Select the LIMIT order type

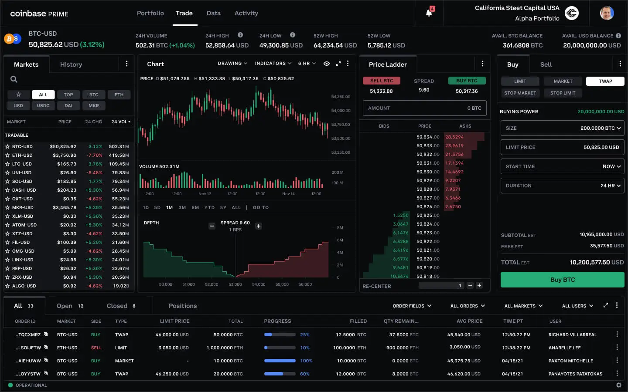tap(520, 81)
